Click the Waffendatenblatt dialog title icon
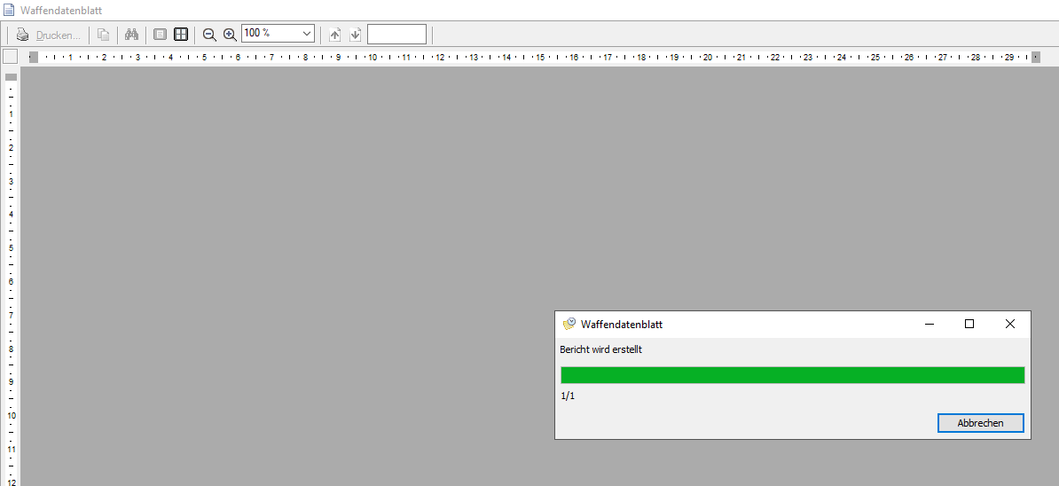The height and width of the screenshot is (486, 1059). click(569, 325)
